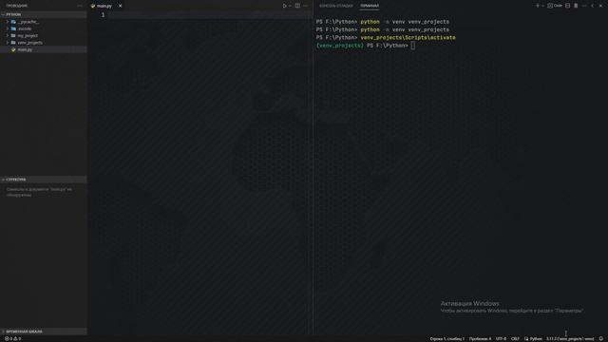Image resolution: width=608 pixels, height=342 pixels.
Task: Select the Python language mode
Action: point(536,338)
